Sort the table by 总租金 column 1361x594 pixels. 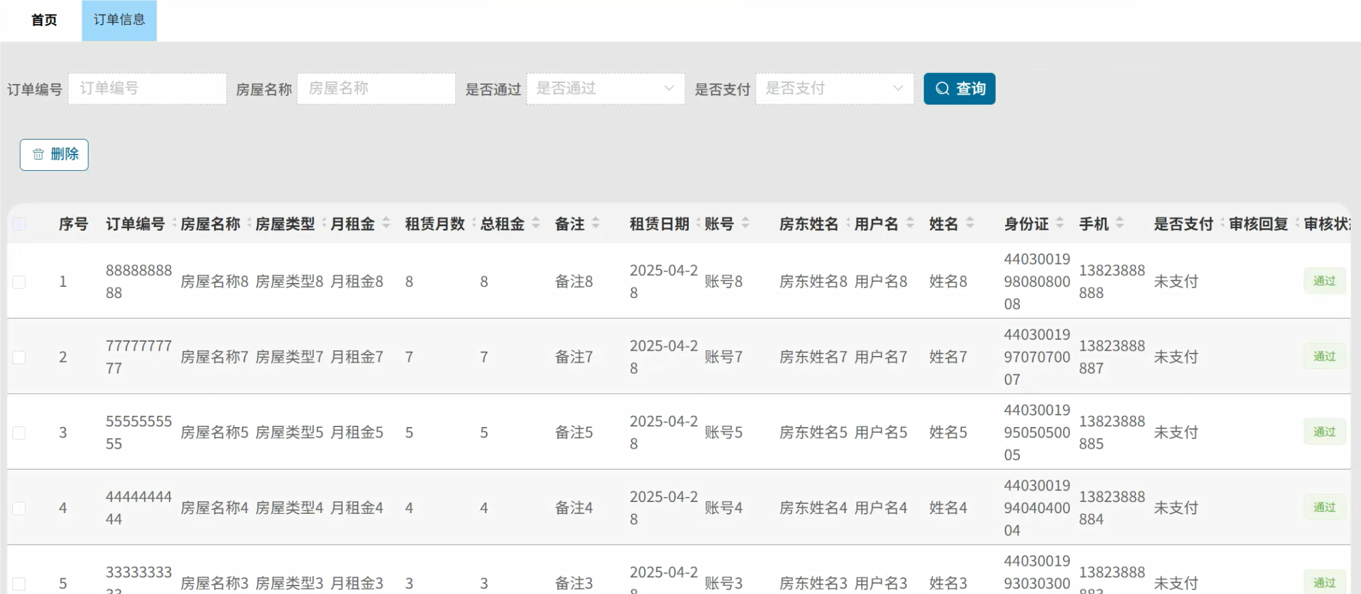535,223
